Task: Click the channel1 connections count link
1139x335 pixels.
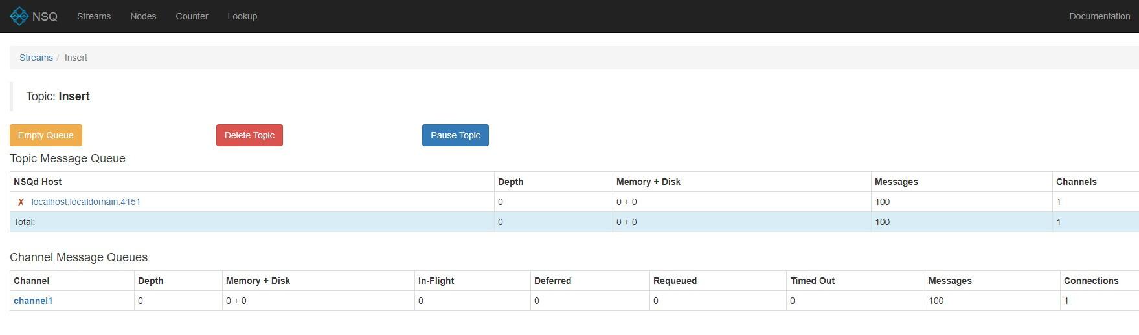Action: 1066,301
